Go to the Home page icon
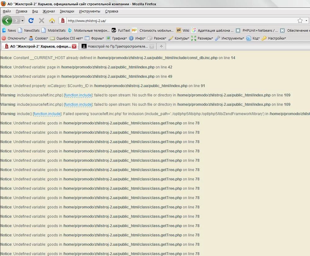The image size is (310, 256). tap(52, 21)
